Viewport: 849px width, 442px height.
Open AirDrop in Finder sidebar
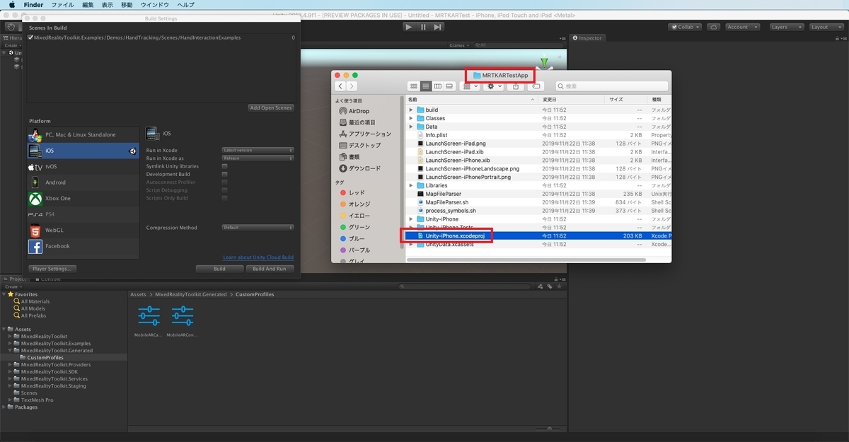coord(359,111)
